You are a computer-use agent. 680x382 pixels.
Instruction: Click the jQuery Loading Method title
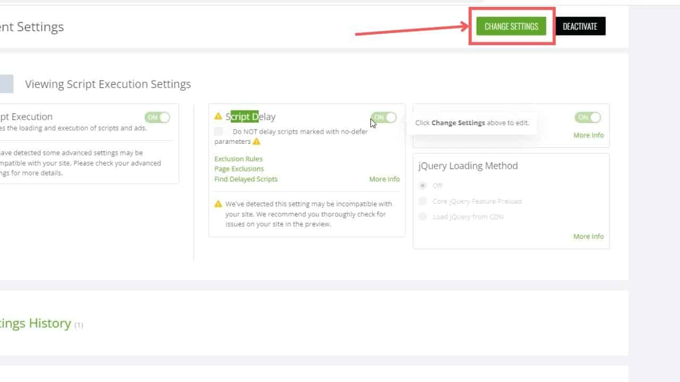(468, 166)
